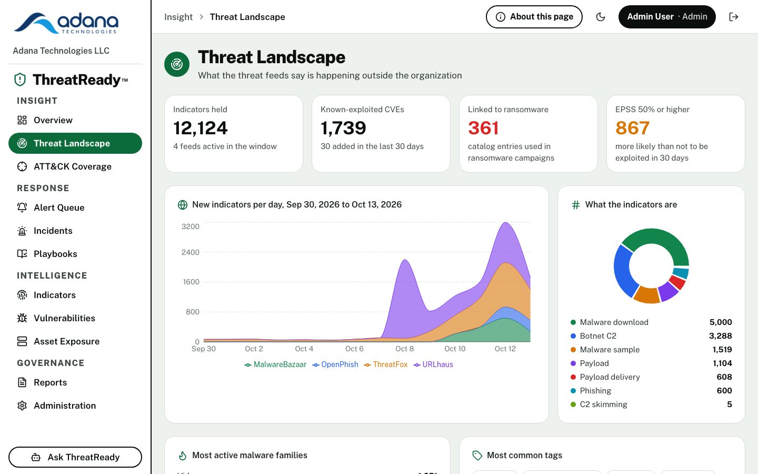Toggle dark mode with the moon icon
758x474 pixels.
click(x=600, y=17)
